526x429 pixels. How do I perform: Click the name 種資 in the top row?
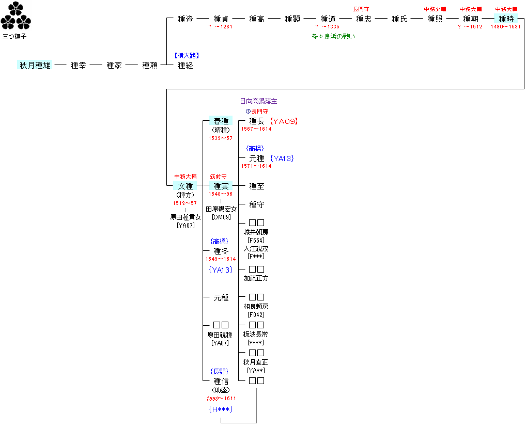click(x=185, y=19)
